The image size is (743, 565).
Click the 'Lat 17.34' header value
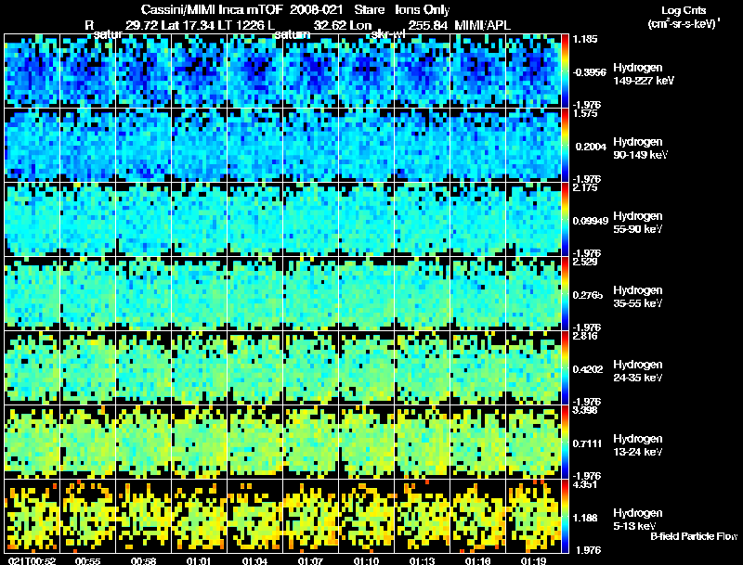pyautogui.click(x=189, y=25)
